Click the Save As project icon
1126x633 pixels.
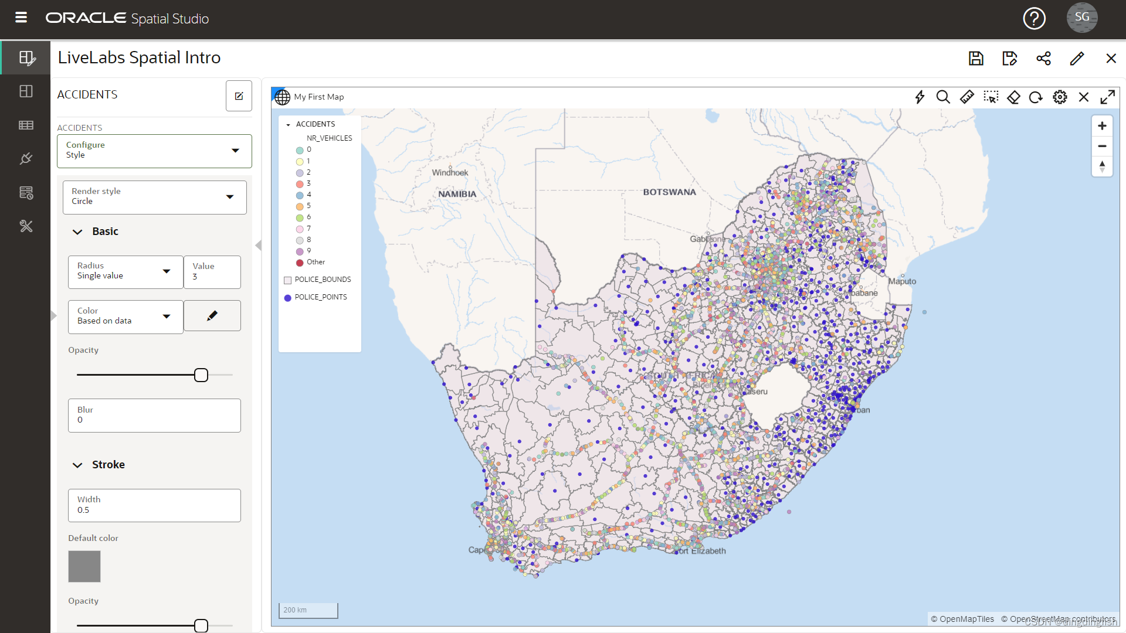1009,59
